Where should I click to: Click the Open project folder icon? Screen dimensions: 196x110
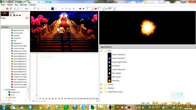click(7, 9)
